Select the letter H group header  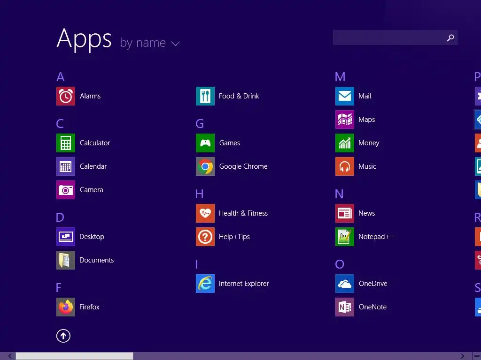point(199,194)
